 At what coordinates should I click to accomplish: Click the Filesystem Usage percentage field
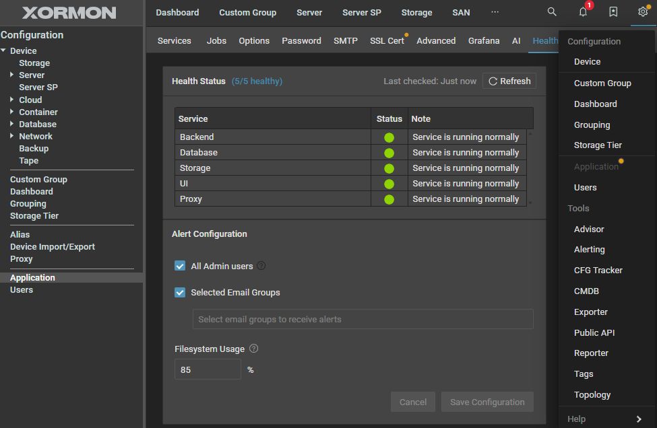208,369
